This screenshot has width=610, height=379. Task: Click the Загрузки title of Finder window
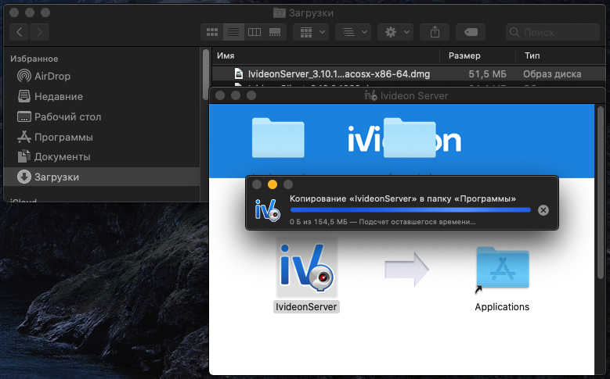(311, 13)
